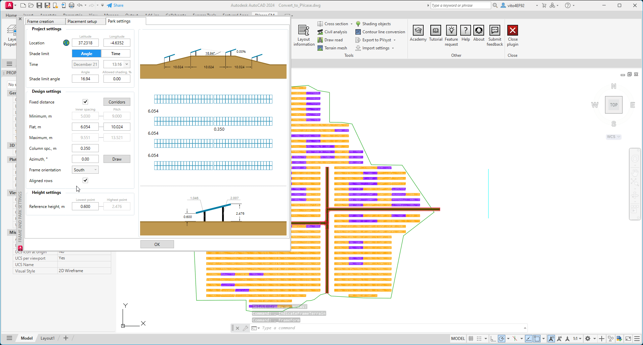The height and width of the screenshot is (345, 643).
Task: Click the search magnifier icon
Action: click(x=495, y=5)
